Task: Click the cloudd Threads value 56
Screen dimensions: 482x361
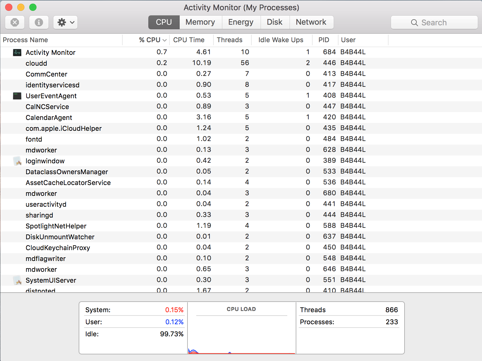Action: click(x=245, y=63)
